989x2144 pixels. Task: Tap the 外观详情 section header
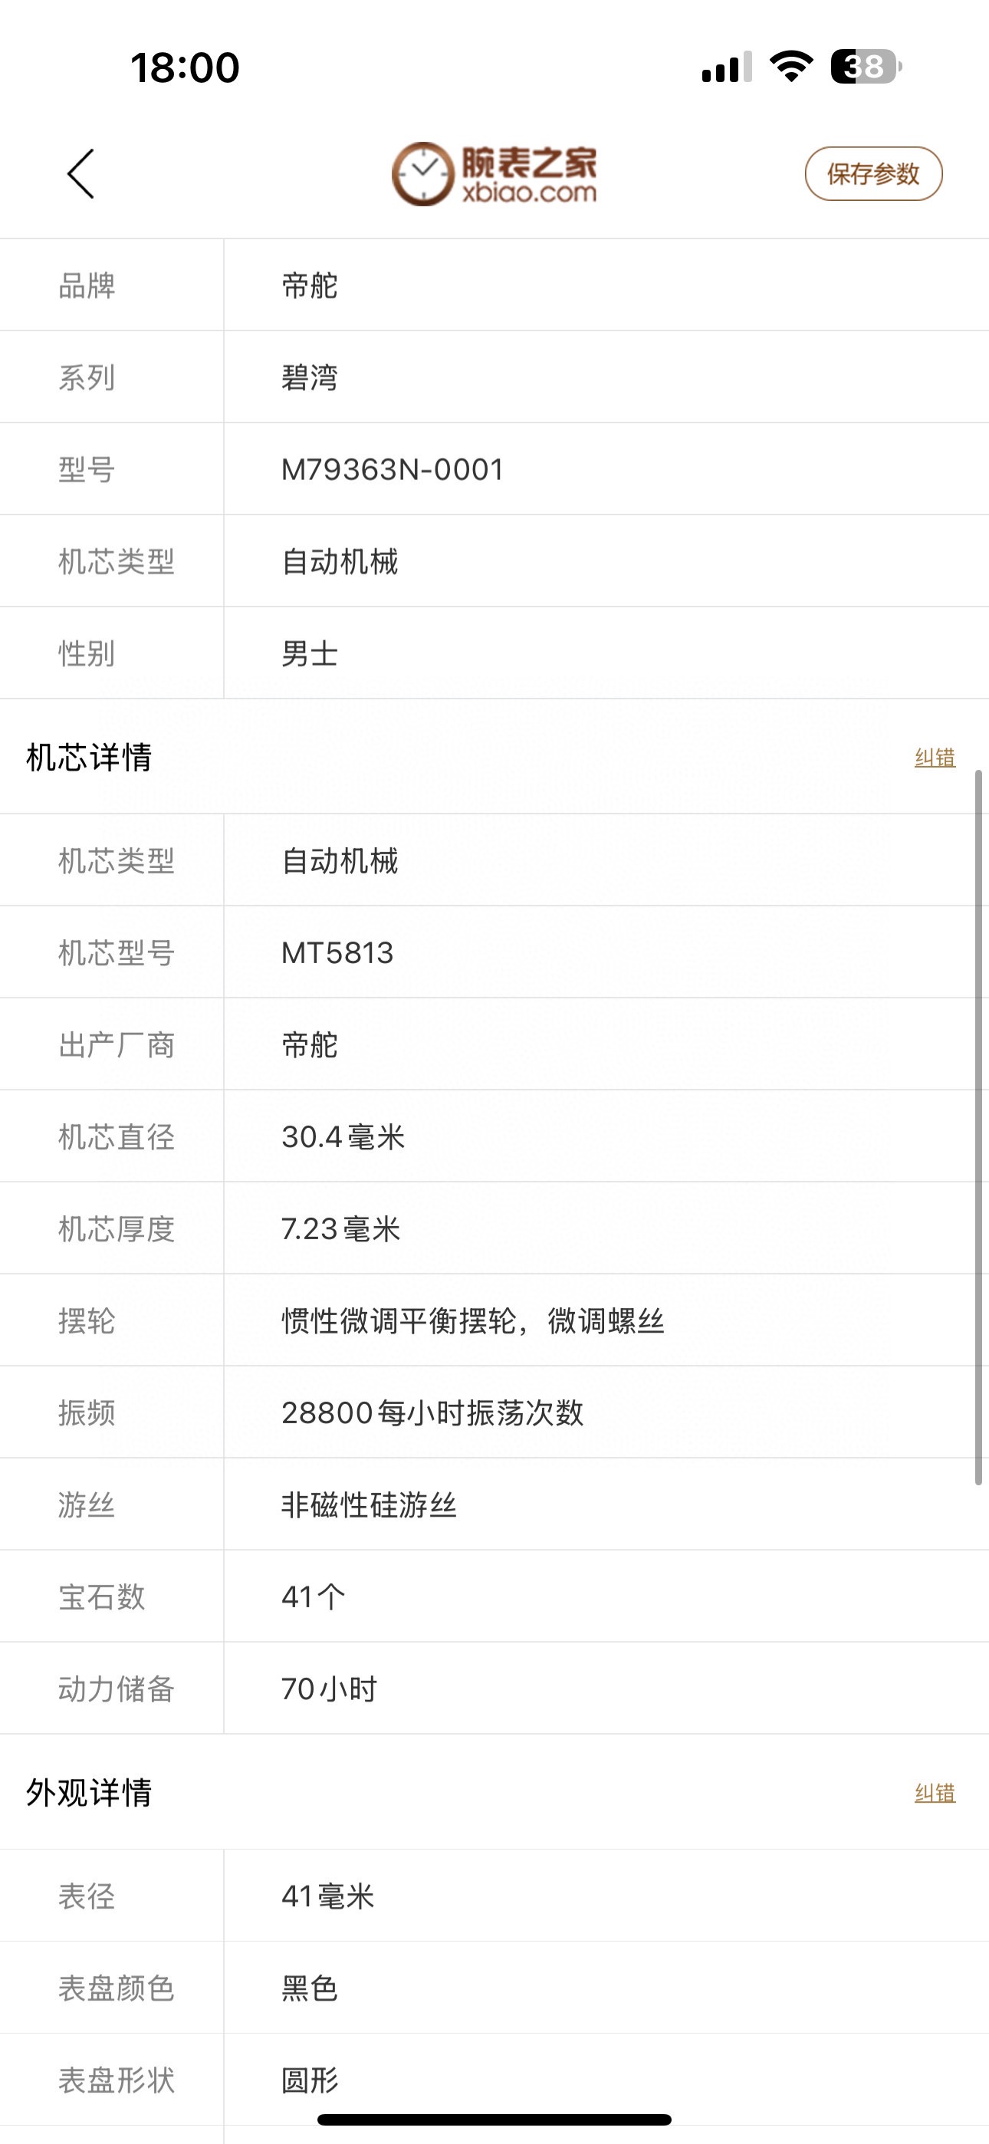89,1793
